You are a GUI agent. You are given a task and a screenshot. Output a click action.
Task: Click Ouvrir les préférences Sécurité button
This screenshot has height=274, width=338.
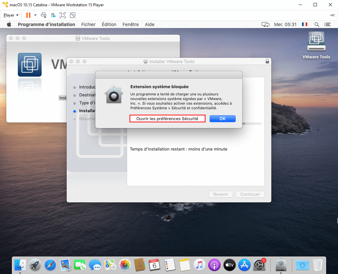pyautogui.click(x=167, y=119)
